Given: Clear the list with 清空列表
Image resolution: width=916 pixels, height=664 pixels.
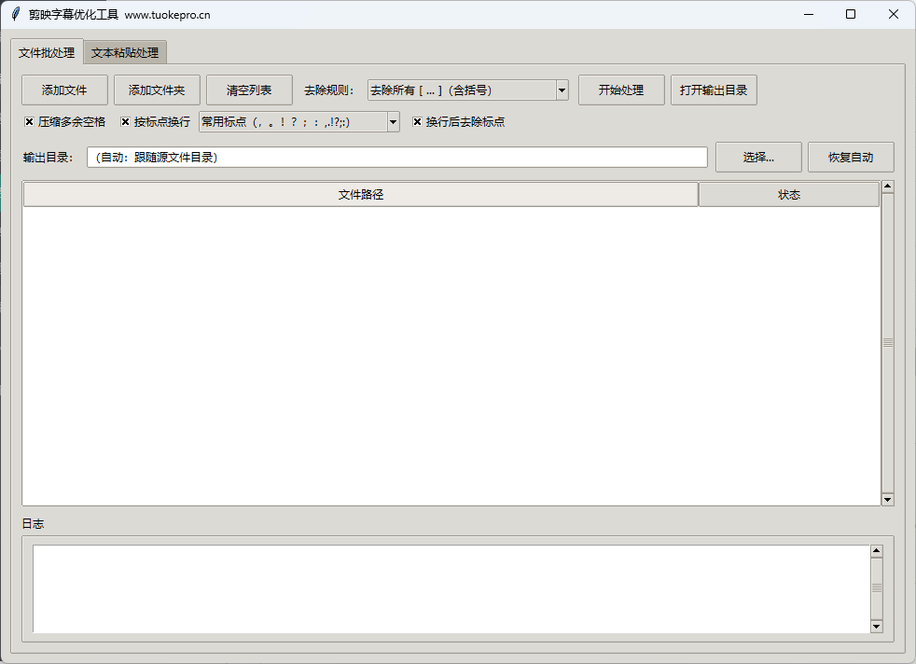Looking at the screenshot, I should 249,90.
